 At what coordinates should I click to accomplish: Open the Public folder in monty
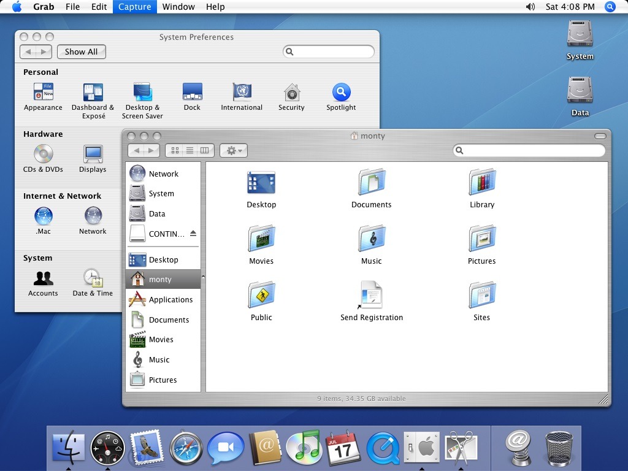(261, 296)
